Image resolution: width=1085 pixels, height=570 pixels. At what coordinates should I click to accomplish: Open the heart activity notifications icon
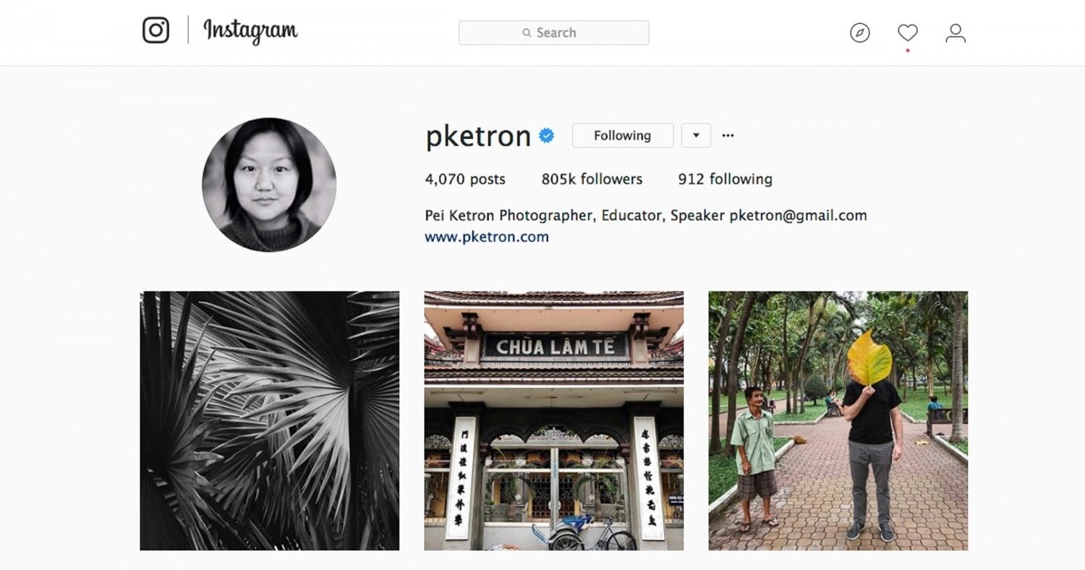click(908, 33)
